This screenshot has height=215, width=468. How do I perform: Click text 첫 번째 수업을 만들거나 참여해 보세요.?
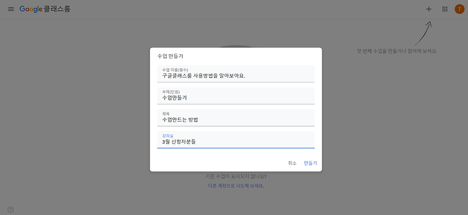click(x=397, y=51)
